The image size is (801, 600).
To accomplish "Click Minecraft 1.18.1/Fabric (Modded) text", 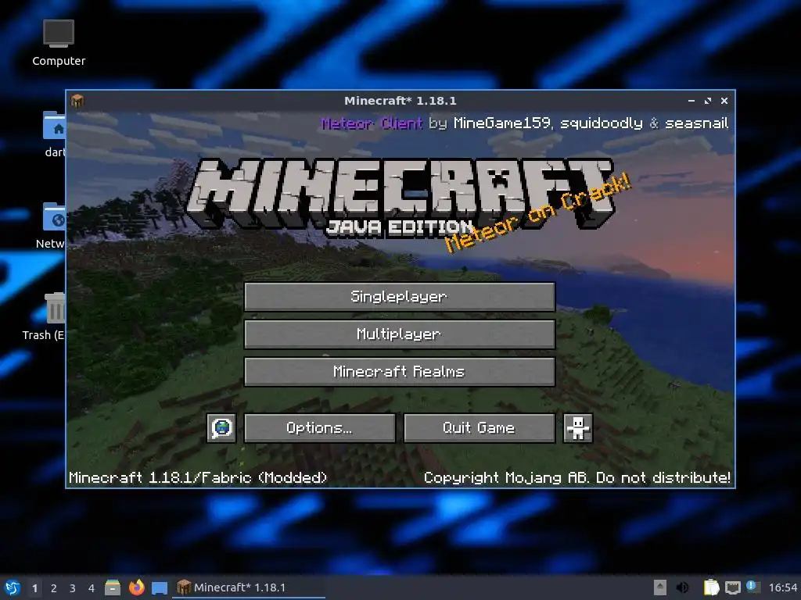I will point(198,477).
